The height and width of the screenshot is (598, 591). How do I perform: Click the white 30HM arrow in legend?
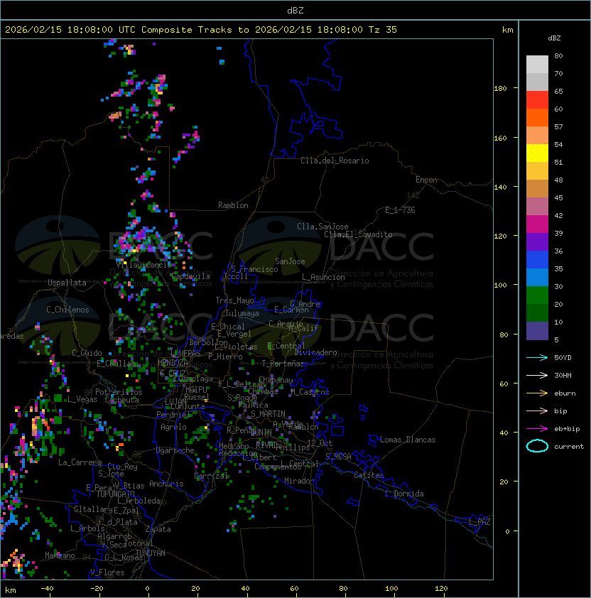coord(537,375)
